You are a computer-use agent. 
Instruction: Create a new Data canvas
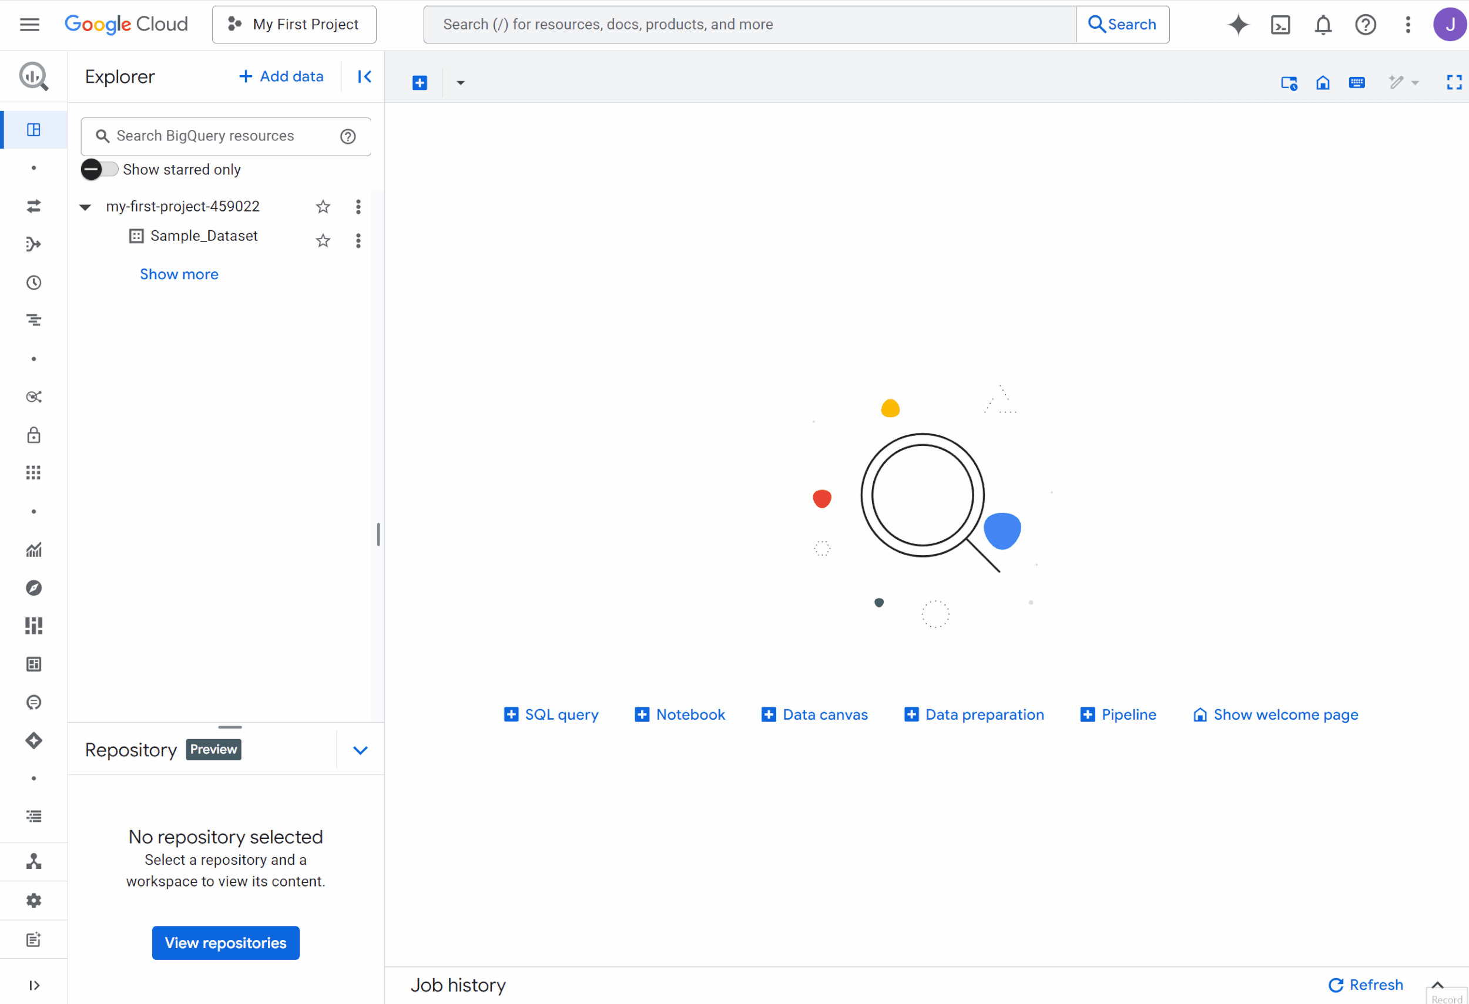[x=814, y=714]
